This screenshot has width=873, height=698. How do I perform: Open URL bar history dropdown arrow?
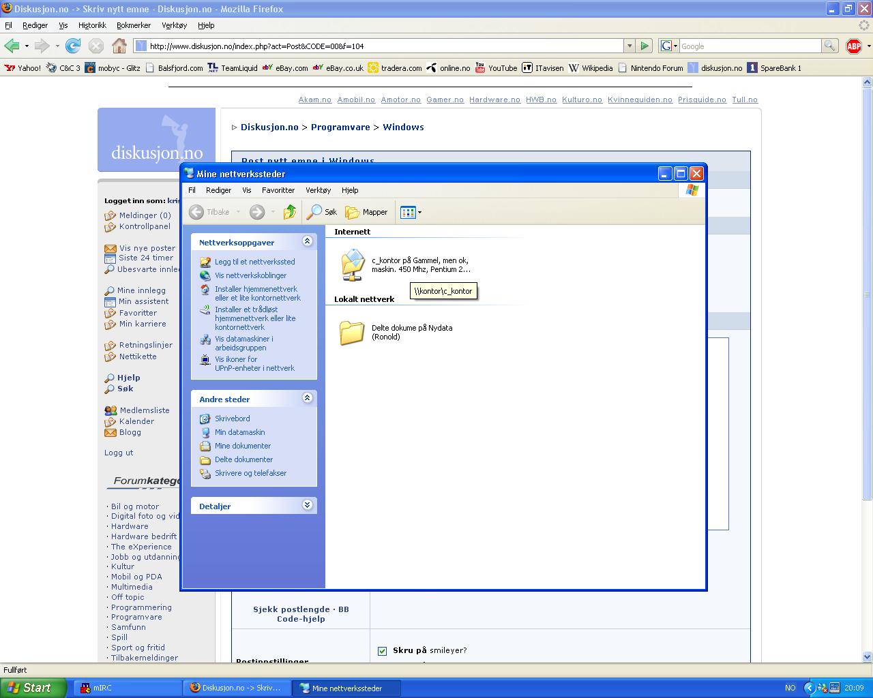click(x=630, y=46)
